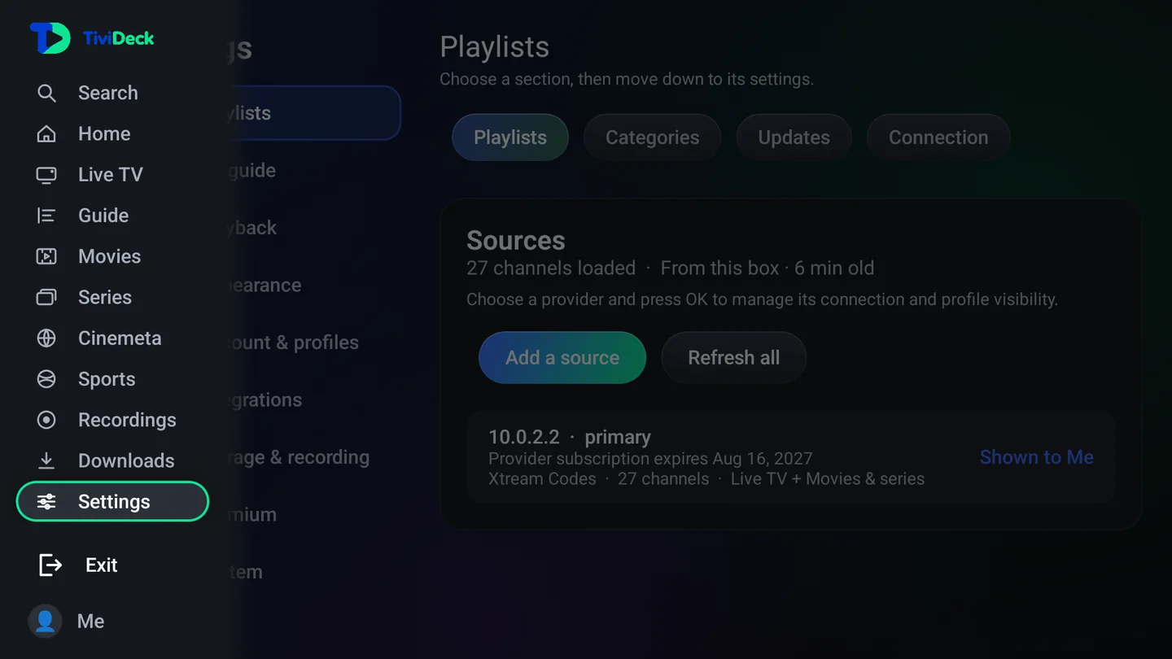The width and height of the screenshot is (1172, 659).
Task: Open the Me profile avatar
Action: [x=45, y=622]
